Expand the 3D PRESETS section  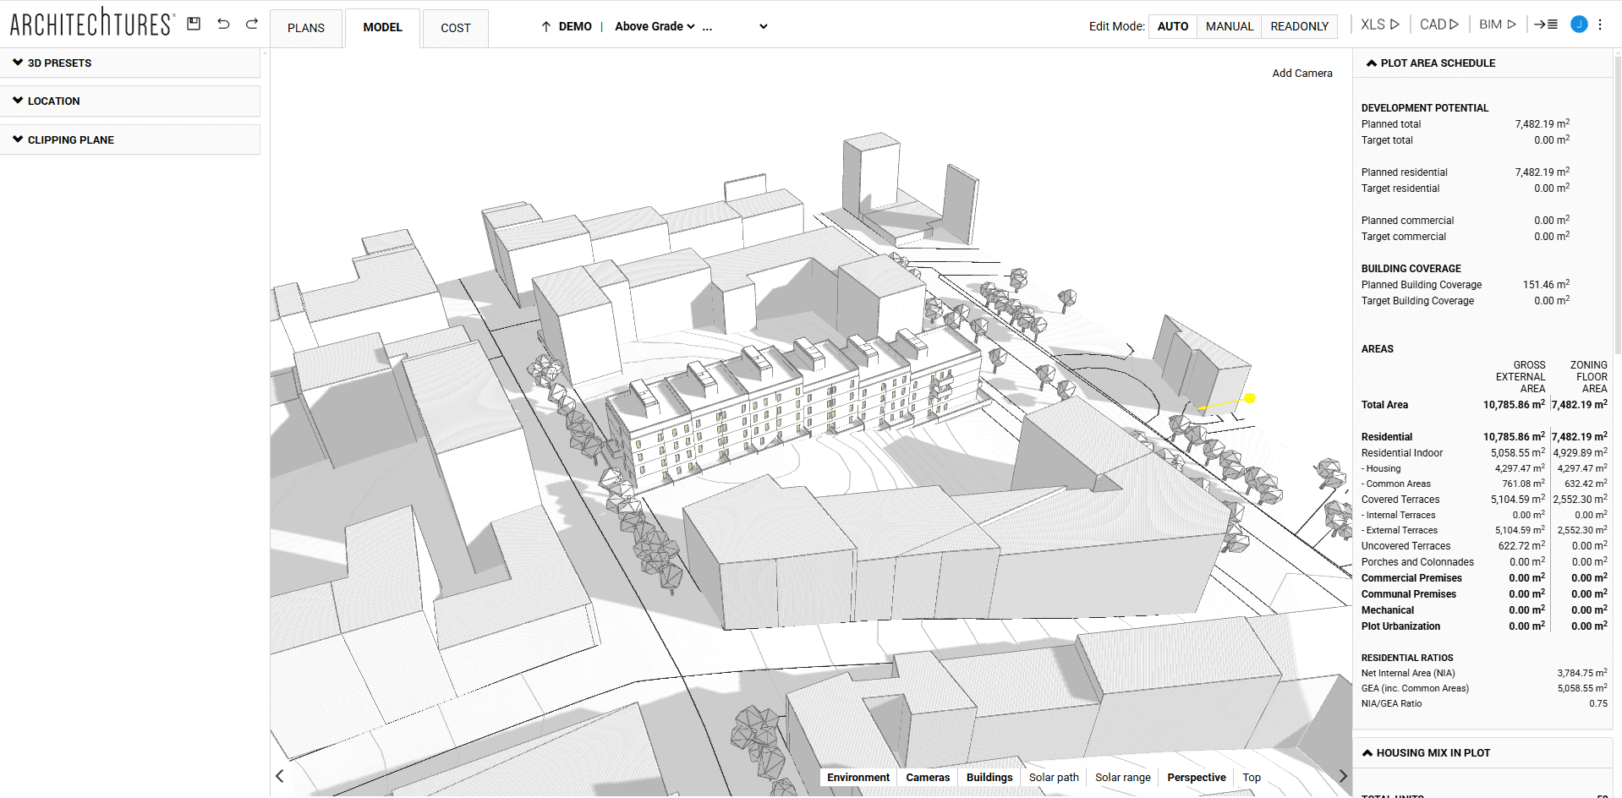tap(59, 63)
